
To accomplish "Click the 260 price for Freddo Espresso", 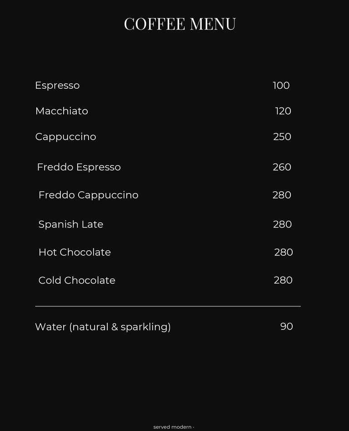I will (282, 167).
